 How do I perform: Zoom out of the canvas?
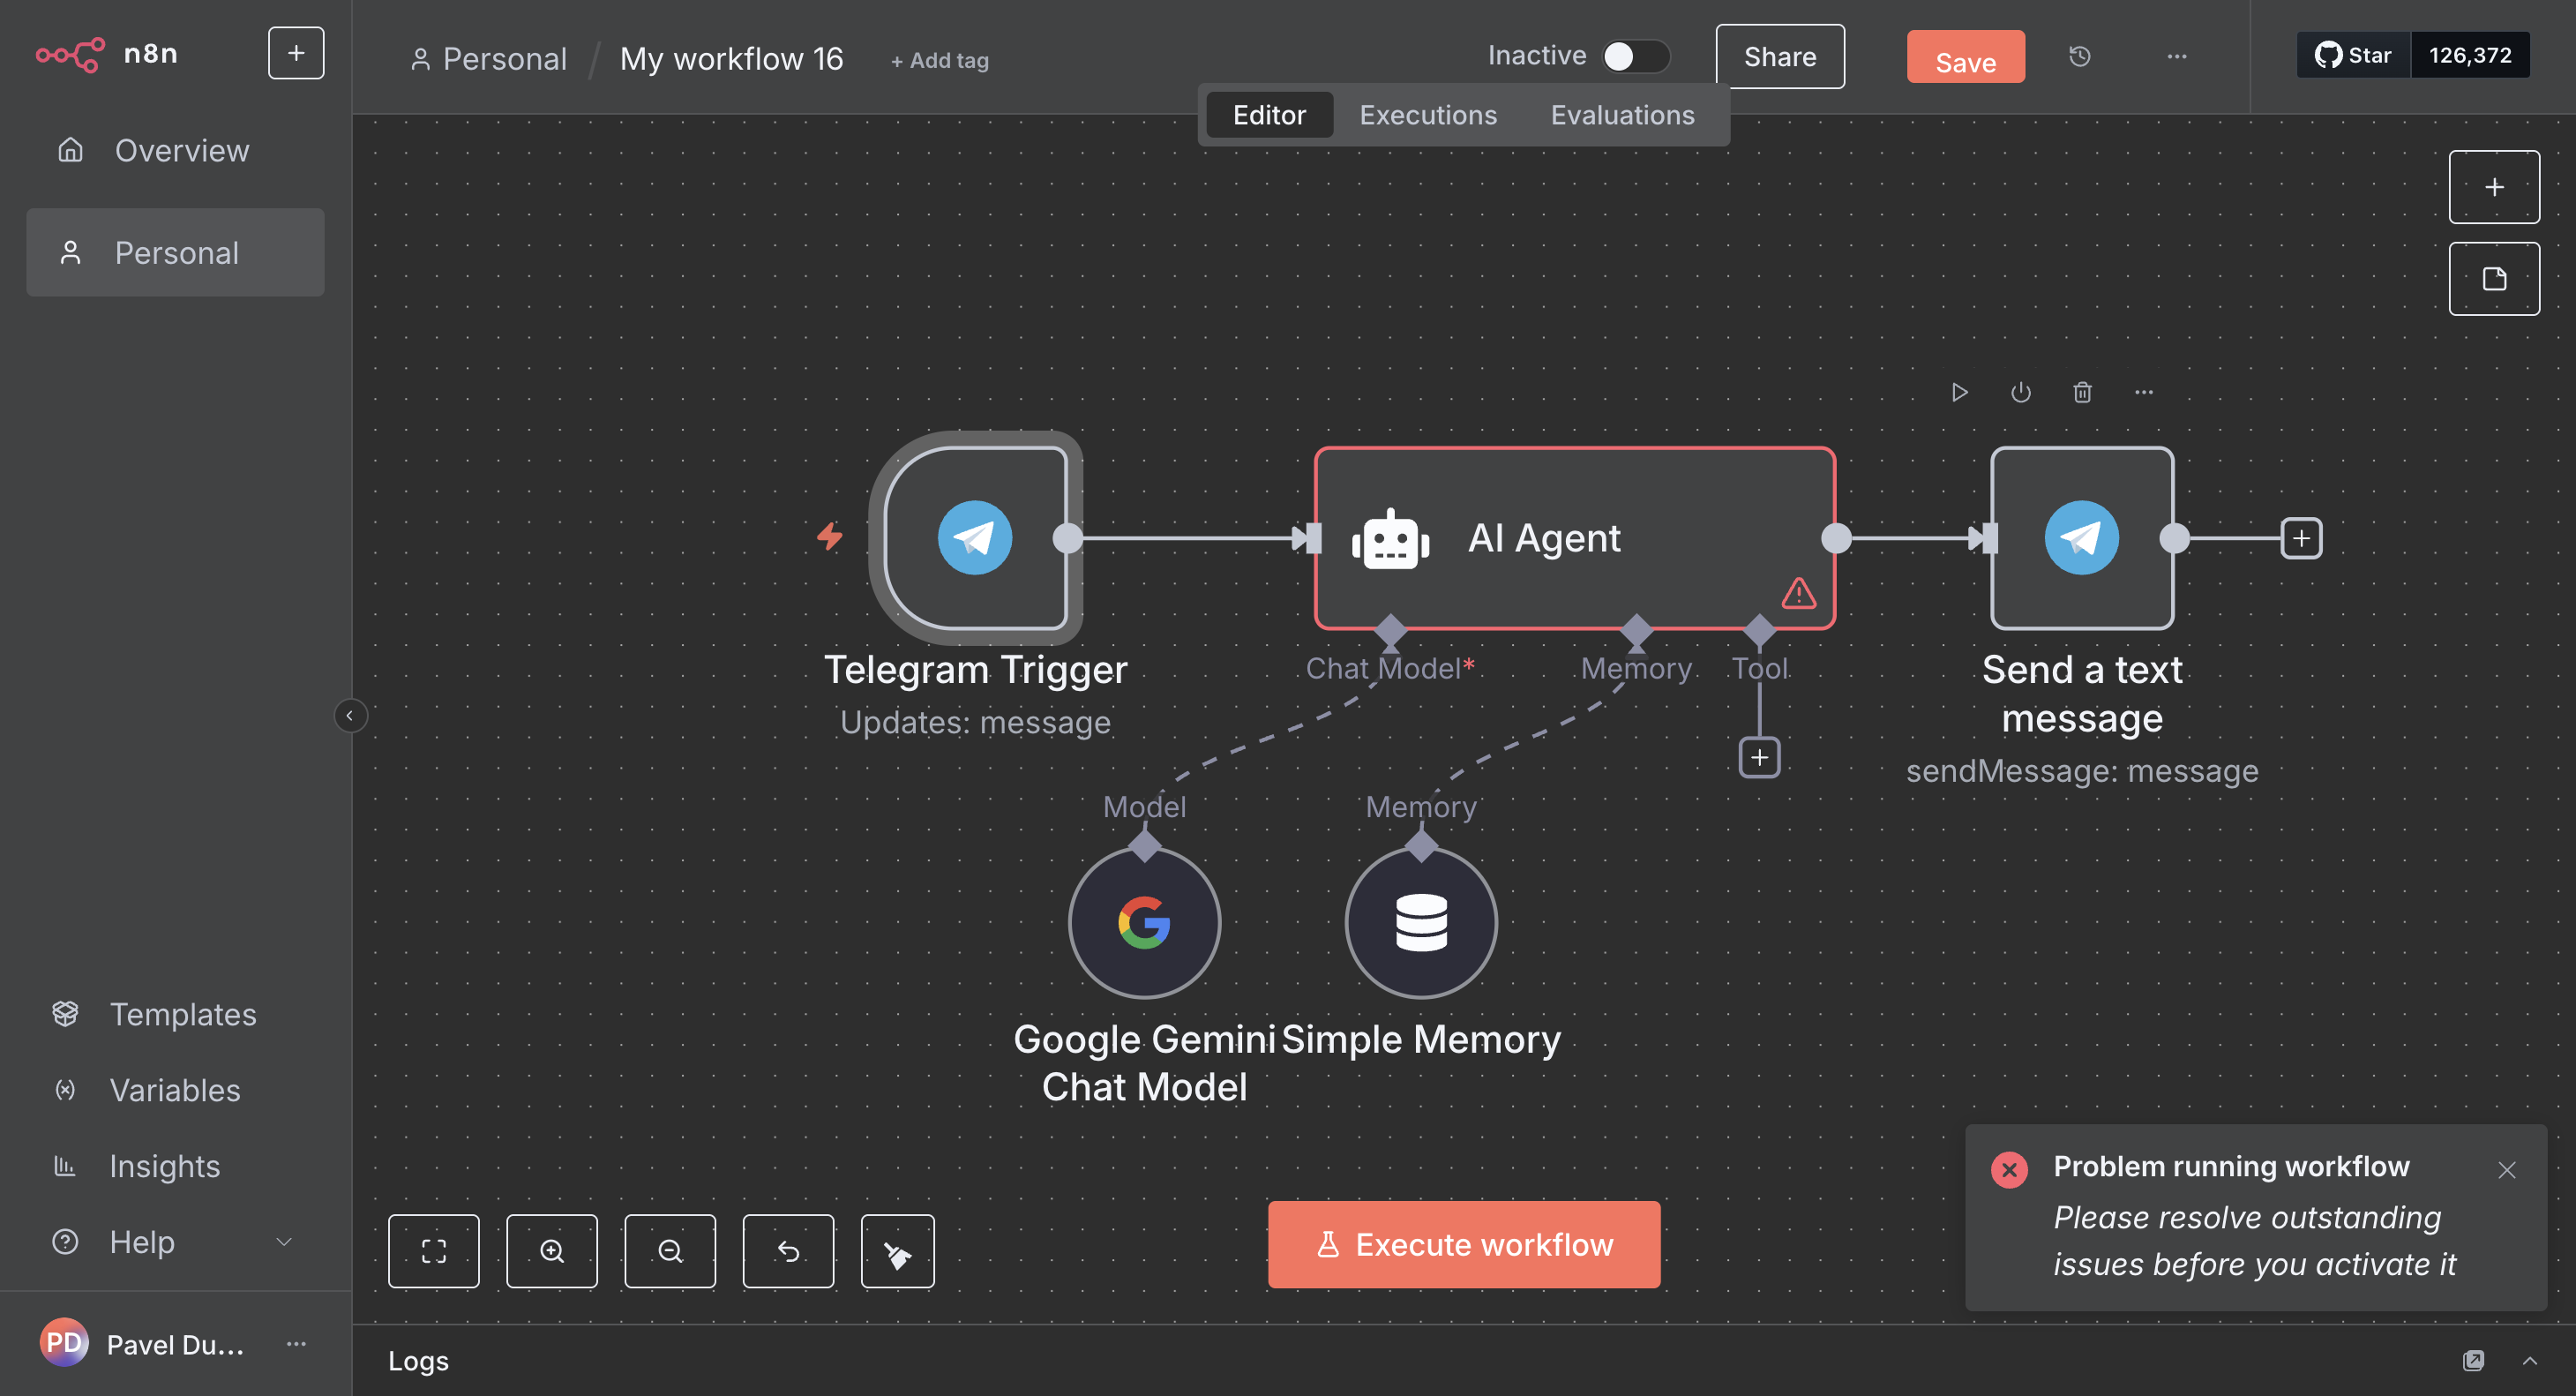669,1251
